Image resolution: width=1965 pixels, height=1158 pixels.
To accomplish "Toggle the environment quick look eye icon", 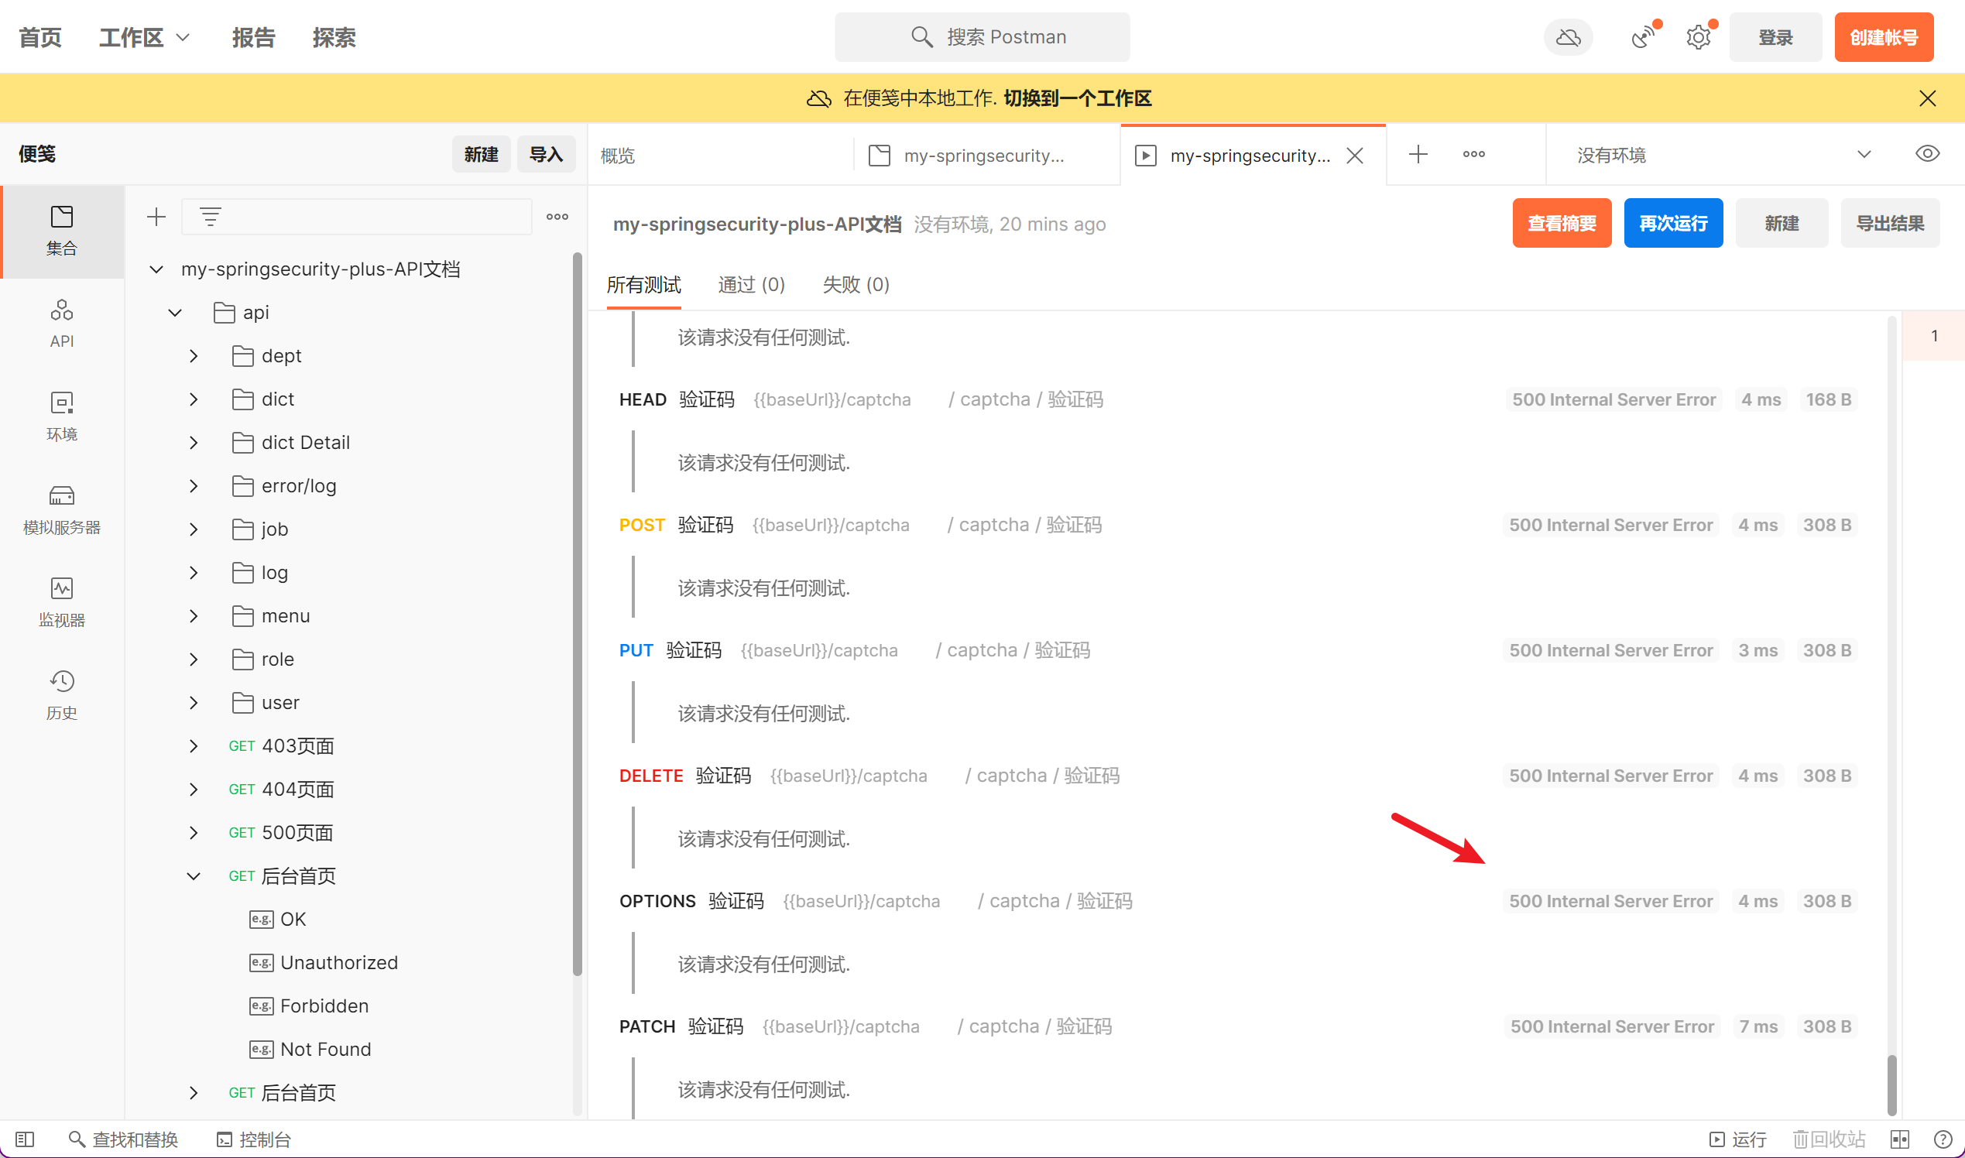I will 1927,154.
